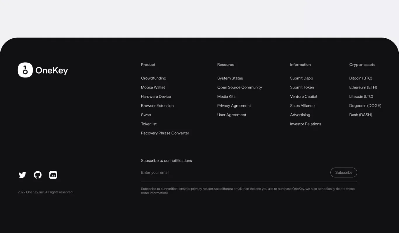Image resolution: width=399 pixels, height=233 pixels.
Task: Open Media Kits link
Action: [226, 96]
